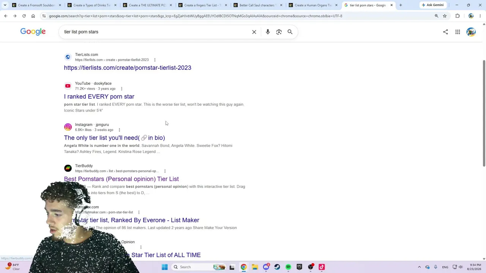486x273 pixels.
Task: Open the Windows Start menu
Action: pyautogui.click(x=164, y=267)
